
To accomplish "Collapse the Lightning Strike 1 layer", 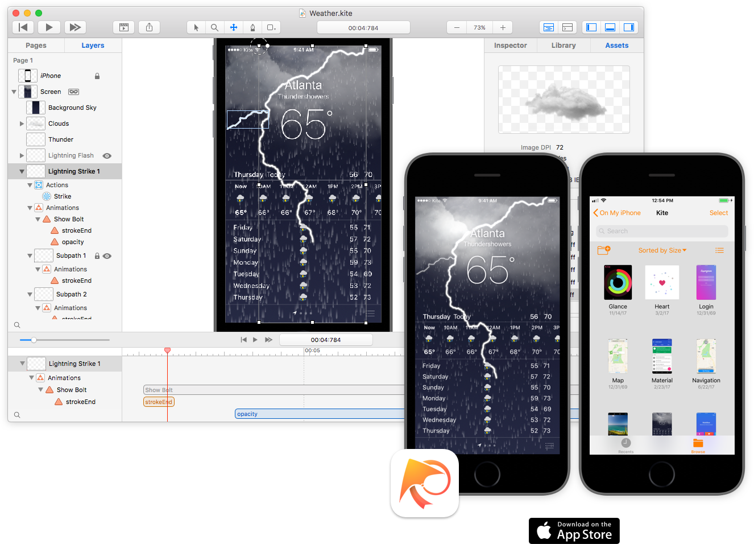I will (x=22, y=171).
